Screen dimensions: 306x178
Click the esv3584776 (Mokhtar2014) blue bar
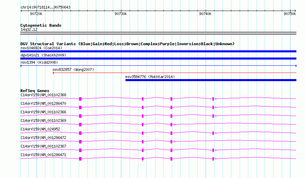coord(211,80)
